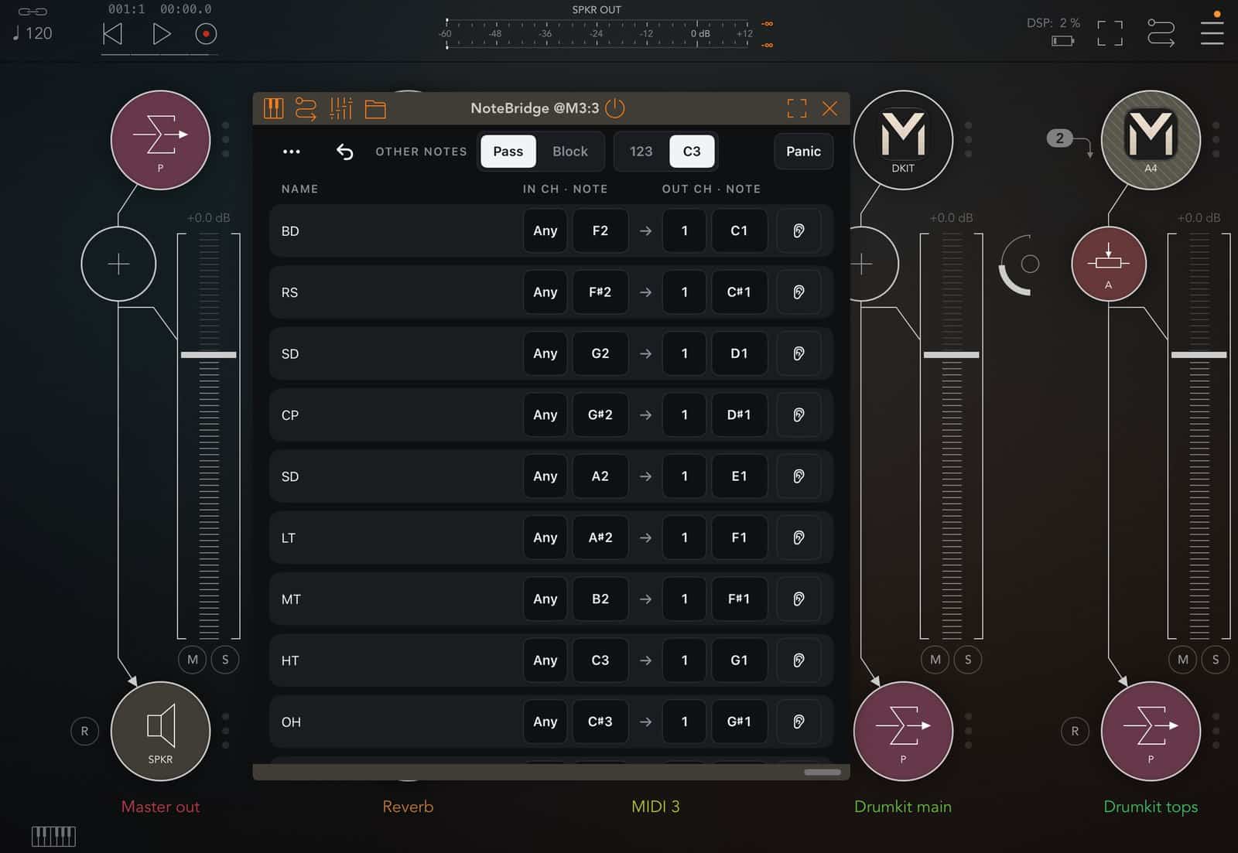The height and width of the screenshot is (853, 1238).
Task: Open the A4 instrument node on Drumkit tops
Action: coord(1151,140)
